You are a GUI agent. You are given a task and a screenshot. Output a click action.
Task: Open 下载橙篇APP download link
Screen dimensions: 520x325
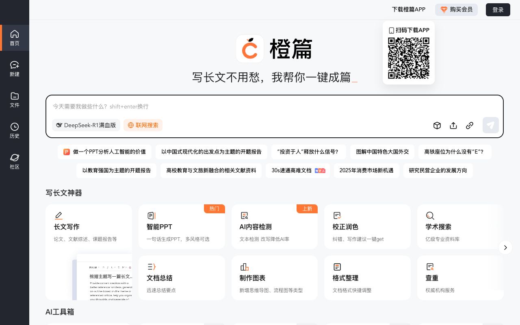tap(408, 9)
